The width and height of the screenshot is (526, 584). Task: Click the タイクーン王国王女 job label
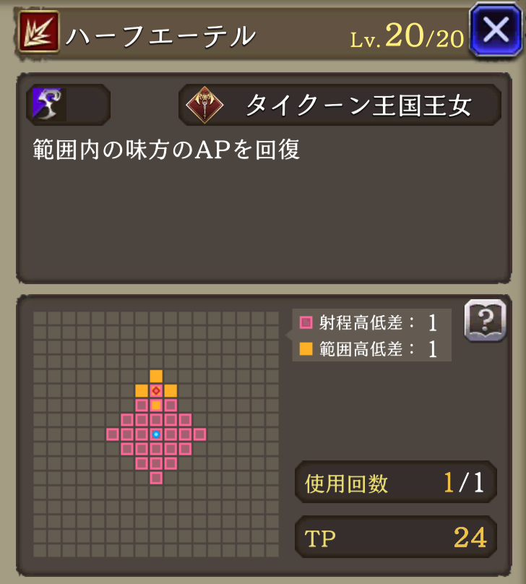(359, 105)
